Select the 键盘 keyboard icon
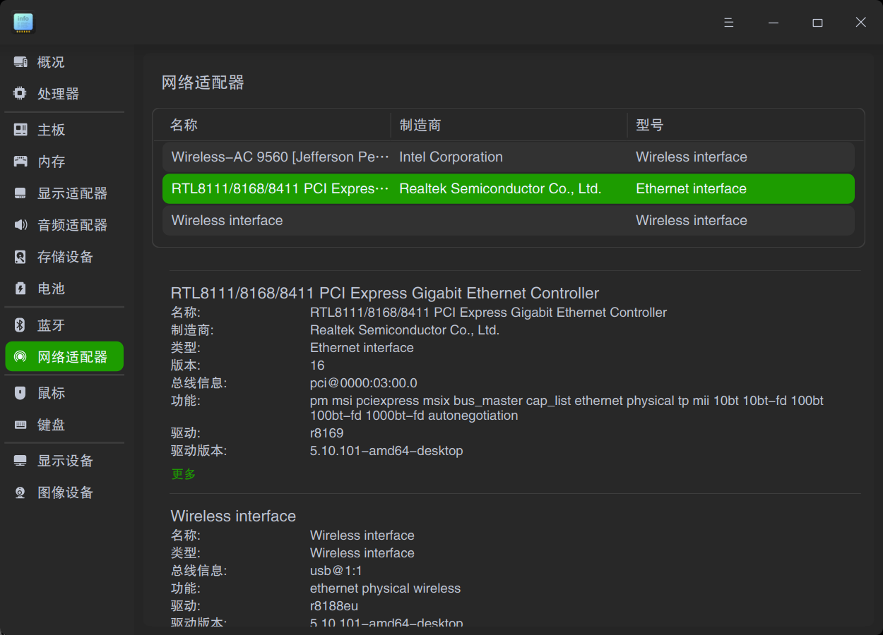This screenshot has width=883, height=635. click(20, 425)
